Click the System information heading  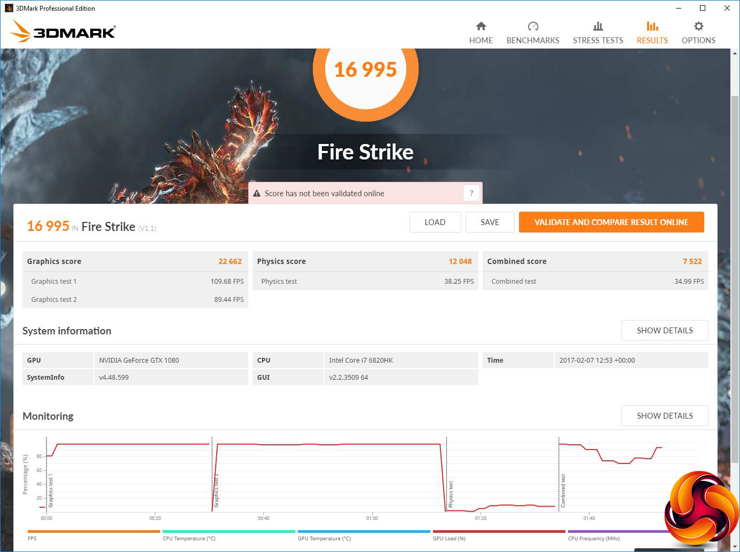(67, 331)
